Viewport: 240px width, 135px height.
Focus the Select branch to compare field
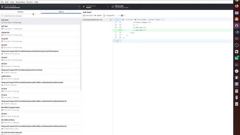[40, 16]
